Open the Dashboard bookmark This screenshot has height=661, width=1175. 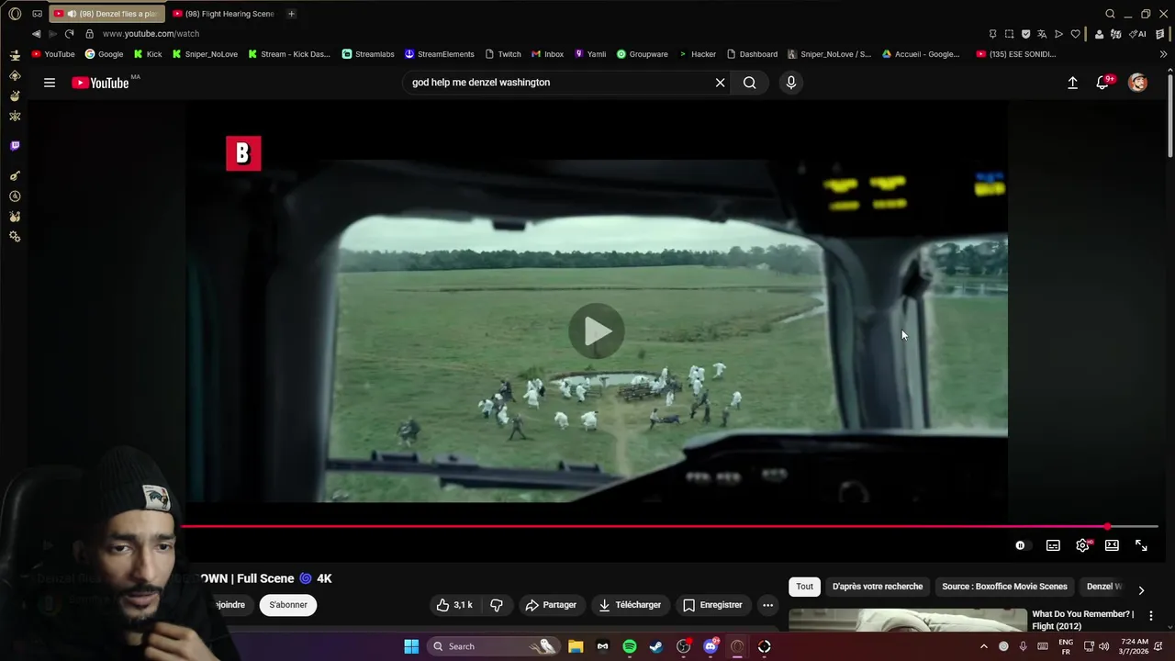point(752,54)
